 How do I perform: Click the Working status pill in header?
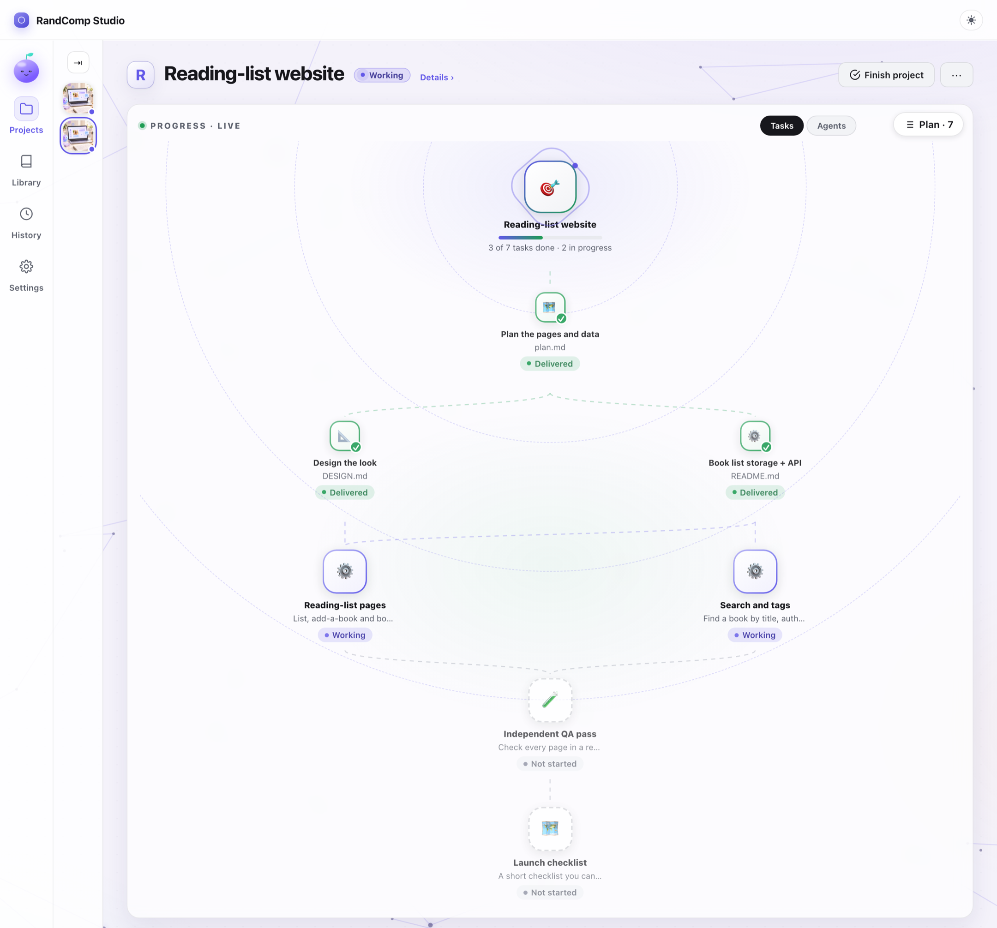382,75
